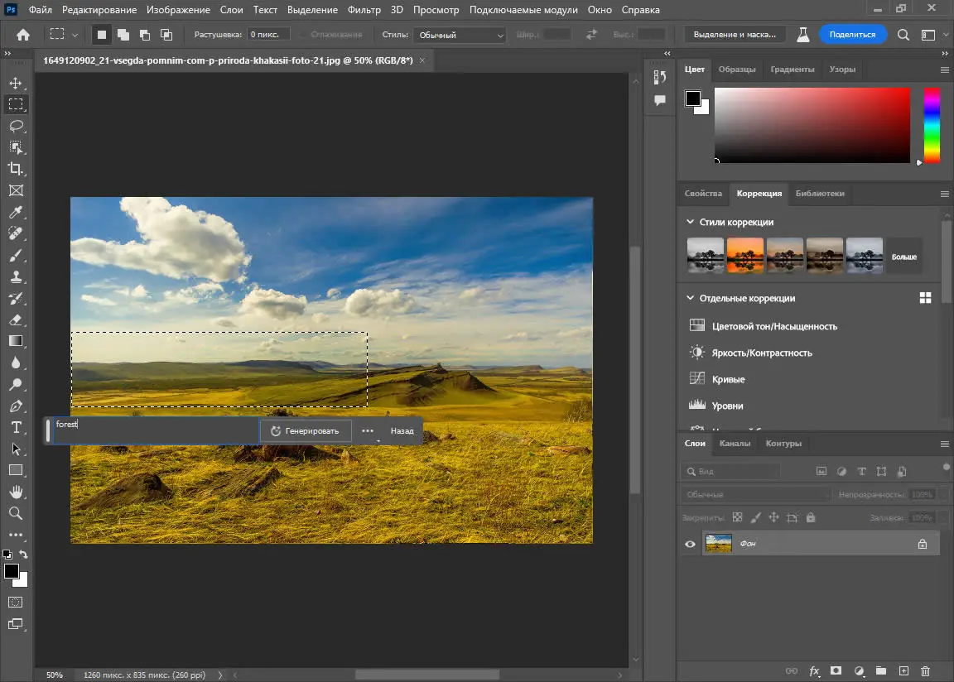Screen dimensions: 954x682
Task: Collapse the Стили коррекции section
Action: (690, 222)
